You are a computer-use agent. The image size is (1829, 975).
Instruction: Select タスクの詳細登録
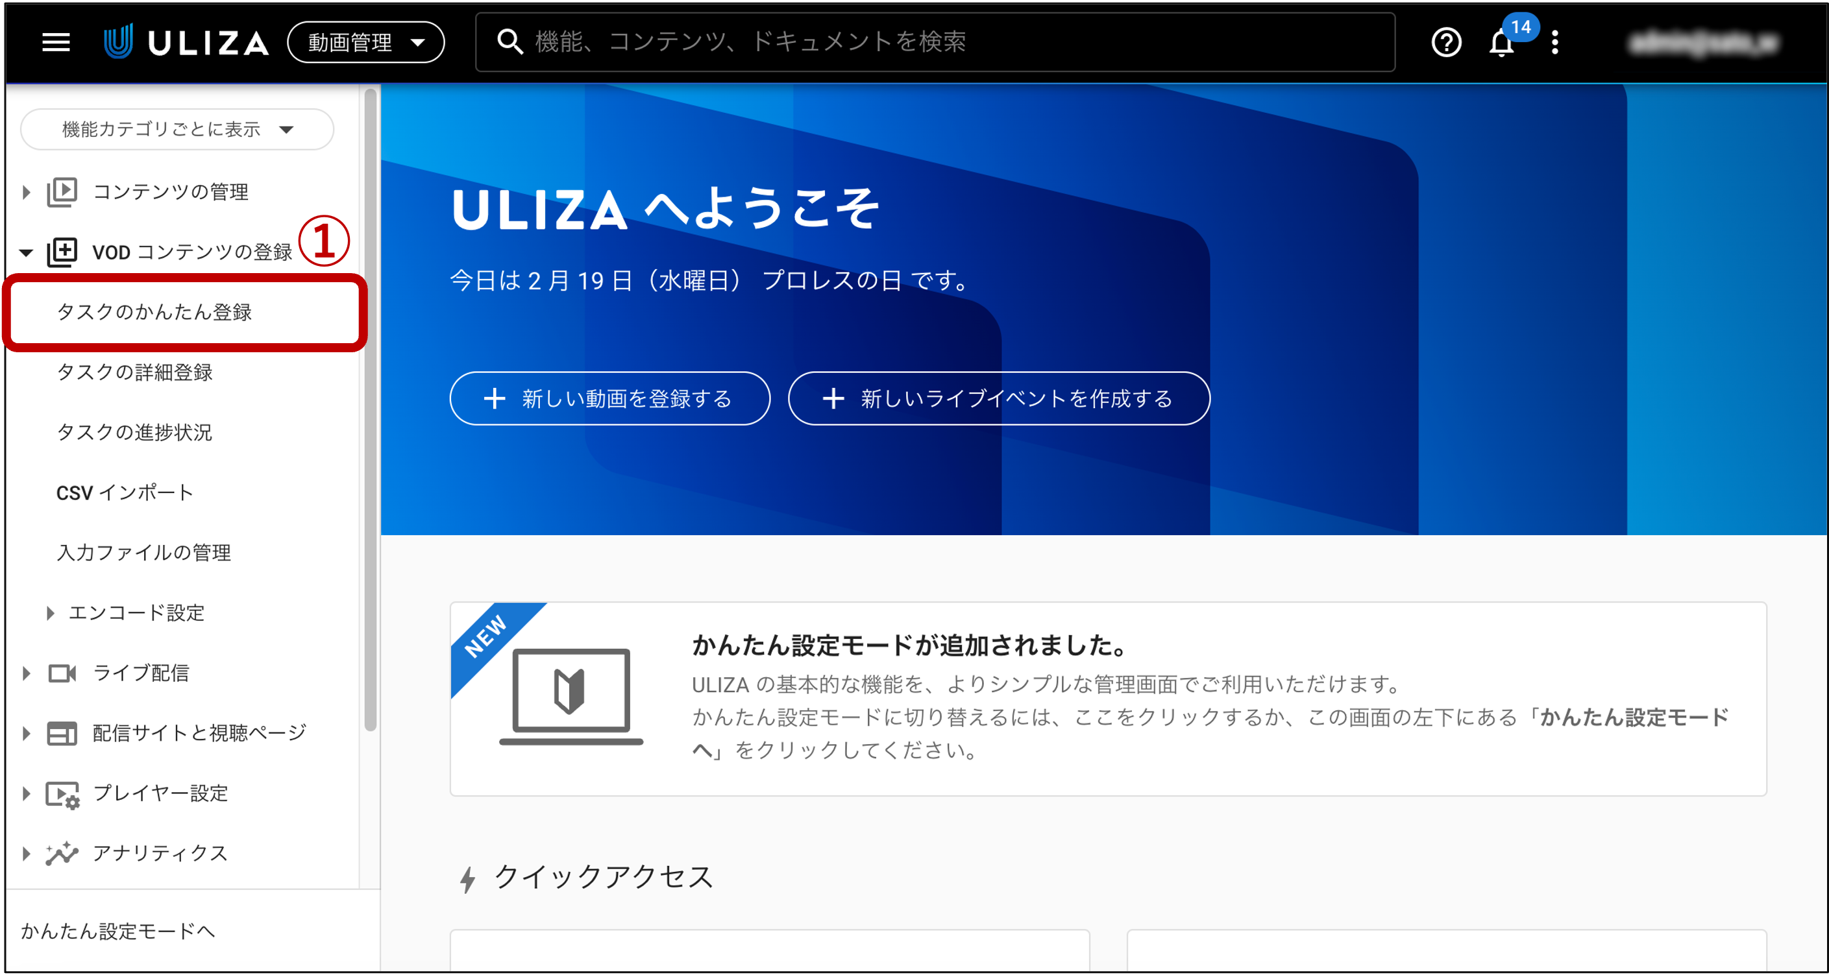click(134, 372)
